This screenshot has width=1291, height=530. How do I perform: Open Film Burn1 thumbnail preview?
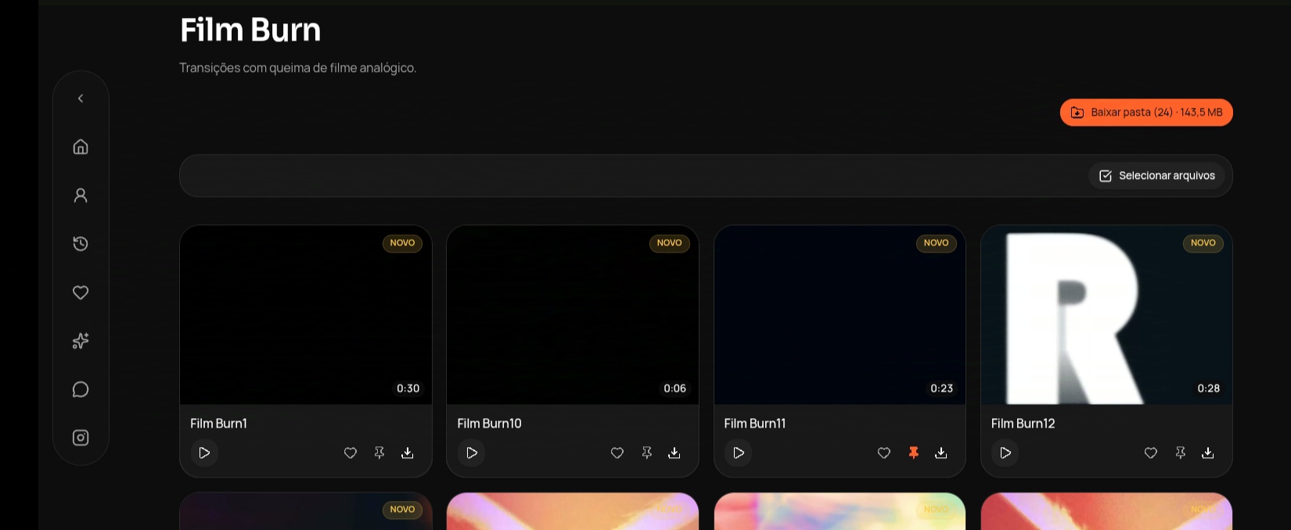point(306,315)
